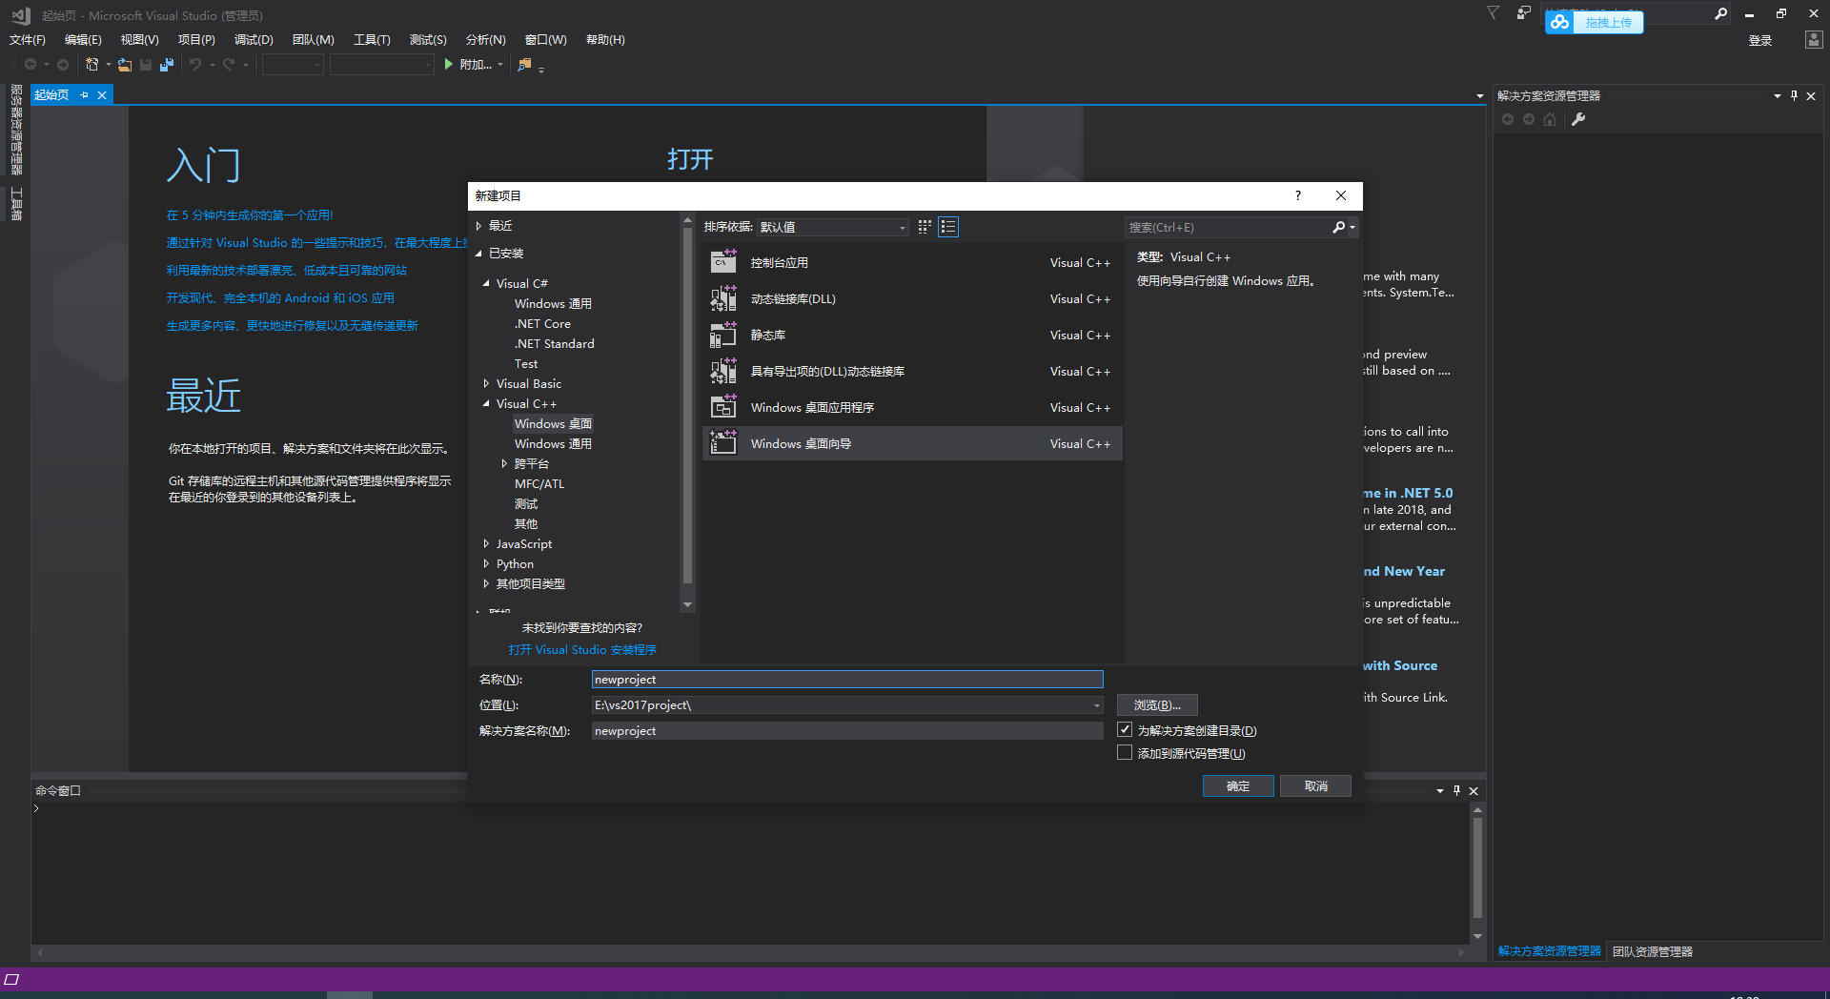
Task: Click the send feedback icon in title bar
Action: (x=1524, y=13)
